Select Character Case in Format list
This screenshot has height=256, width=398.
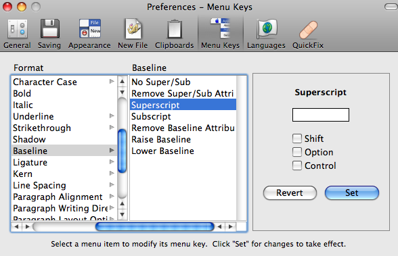[x=64, y=82]
